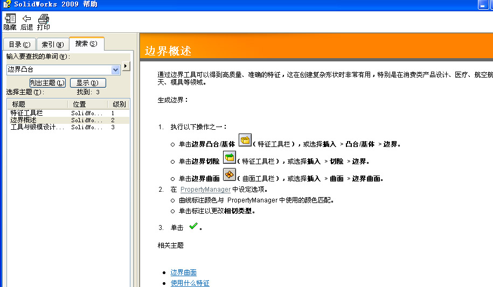The image size is (493, 287).
Task: Click the 生成边界： text
Action: [x=173, y=100]
